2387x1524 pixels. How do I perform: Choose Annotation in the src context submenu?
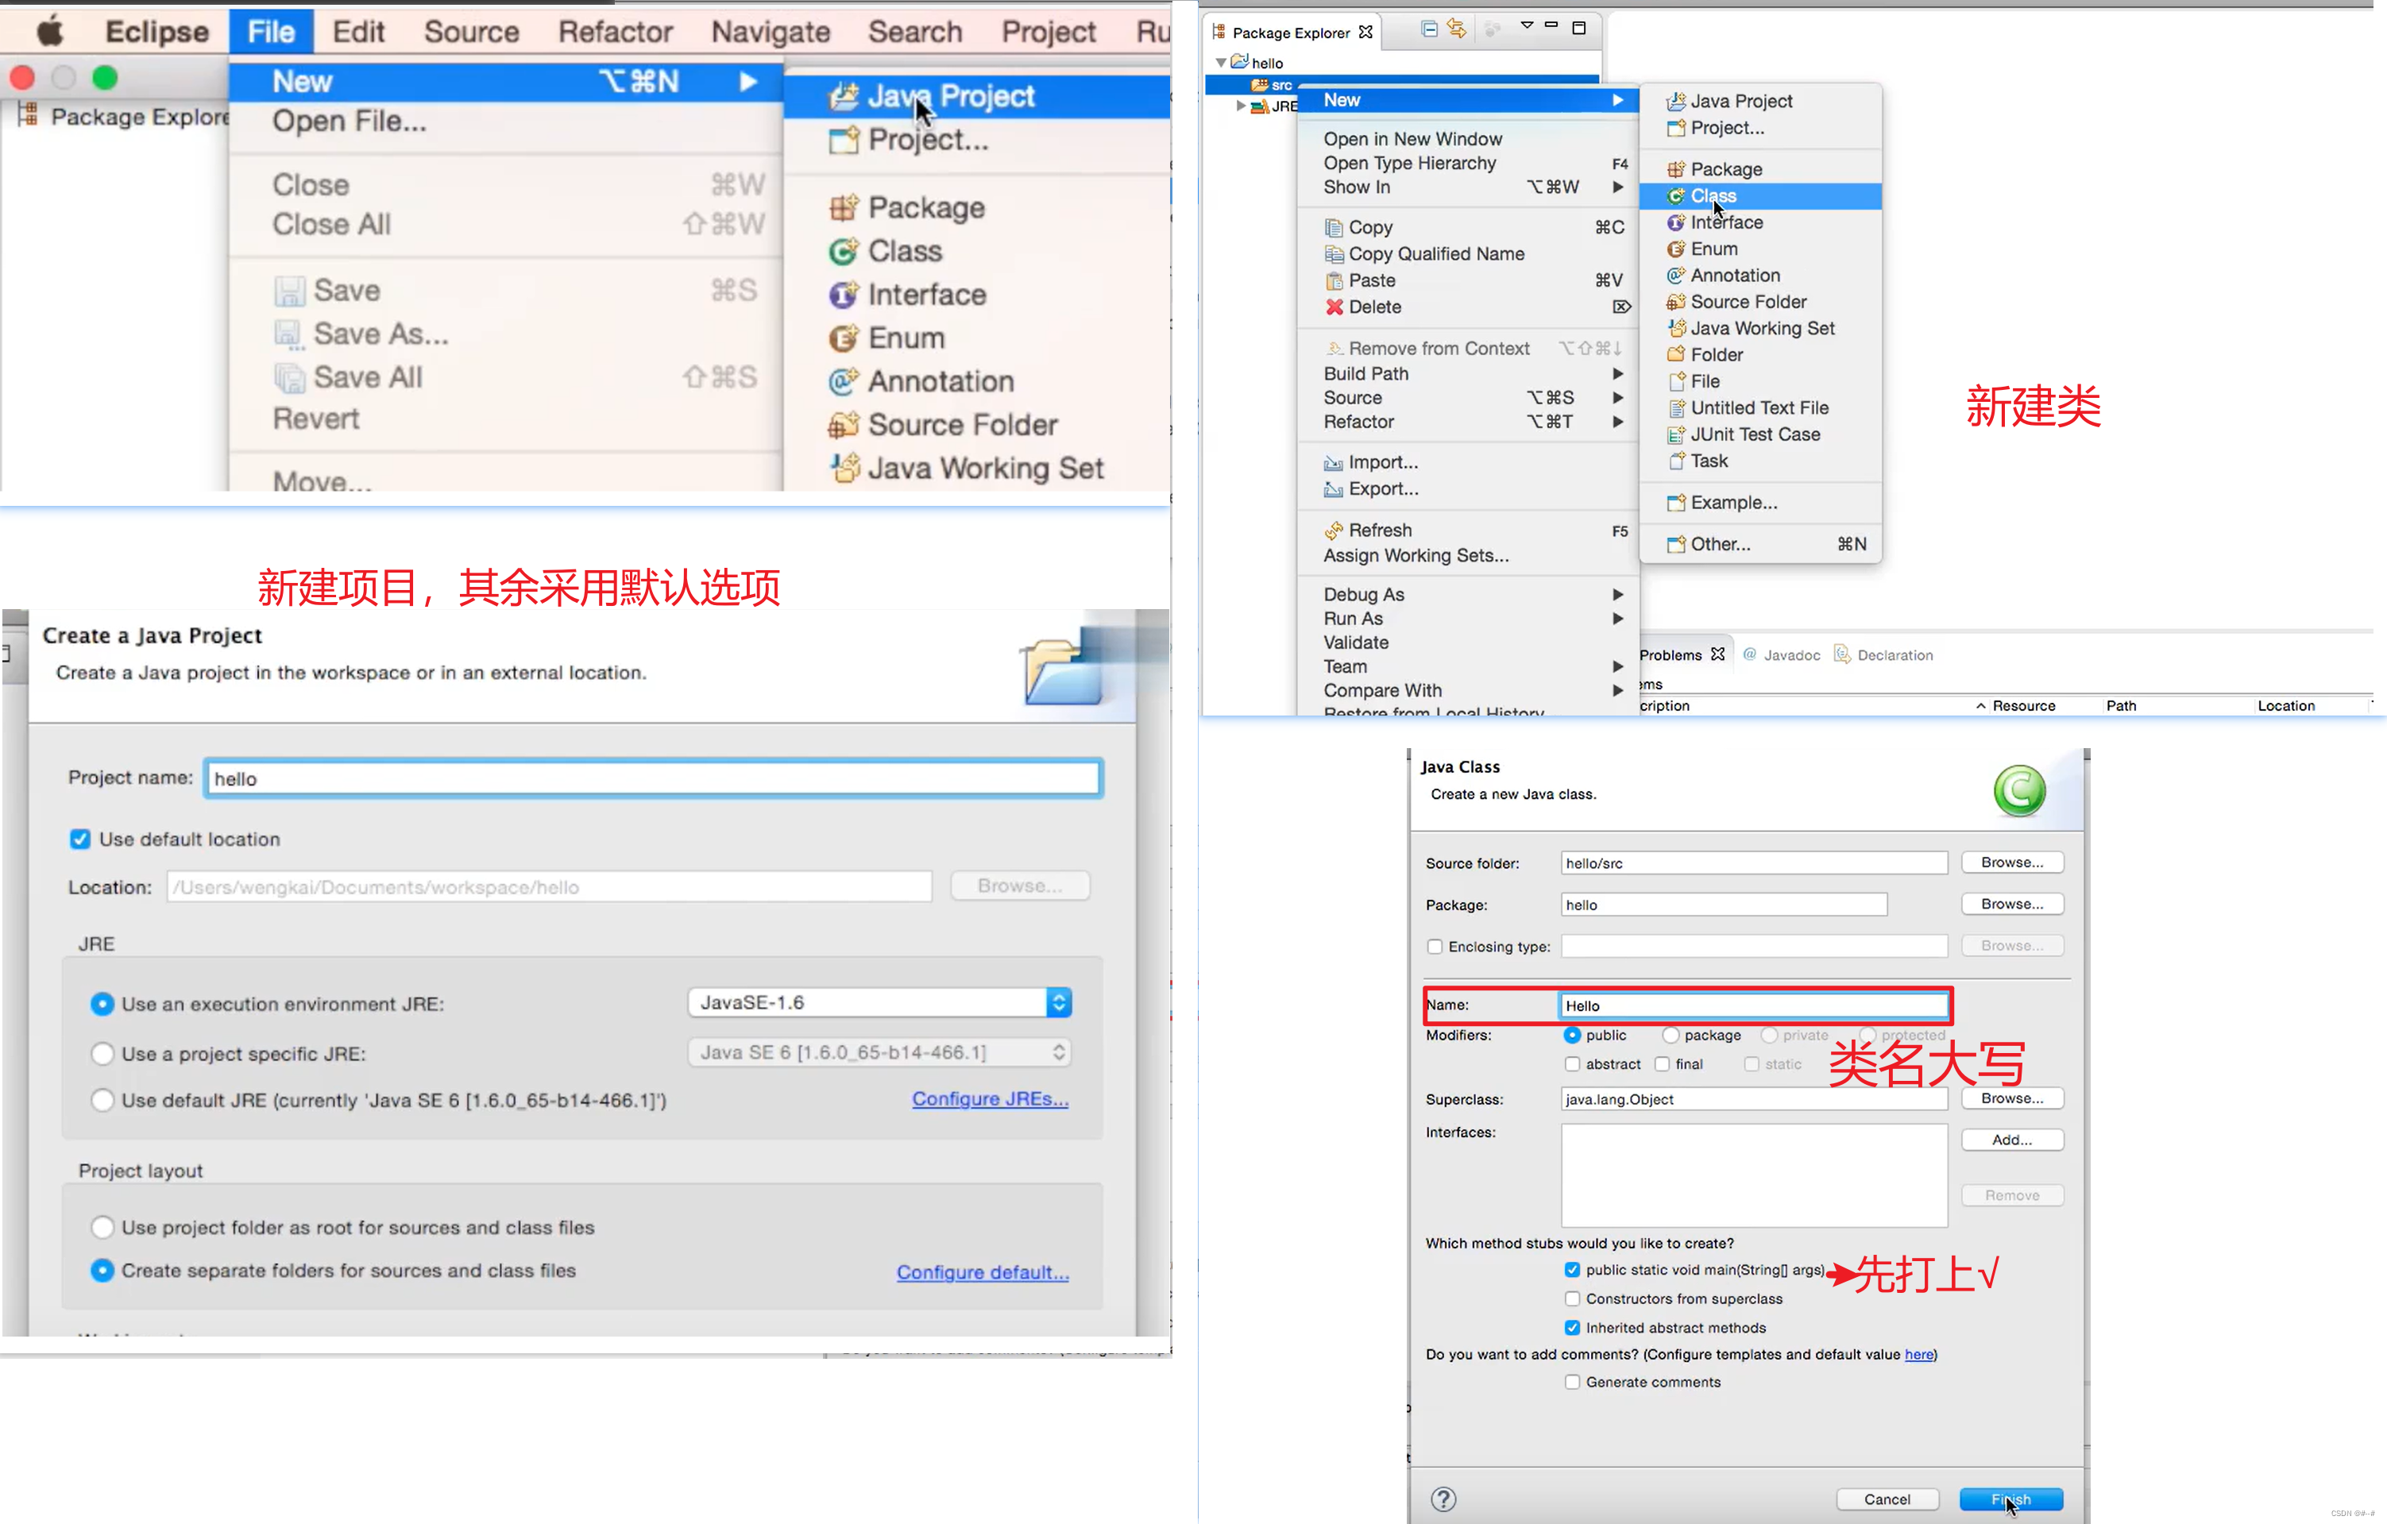1759,276
